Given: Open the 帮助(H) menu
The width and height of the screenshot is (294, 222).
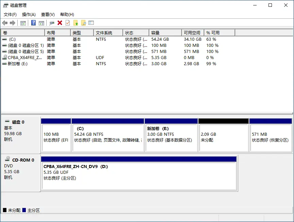Looking at the screenshot, I should coord(67,15).
